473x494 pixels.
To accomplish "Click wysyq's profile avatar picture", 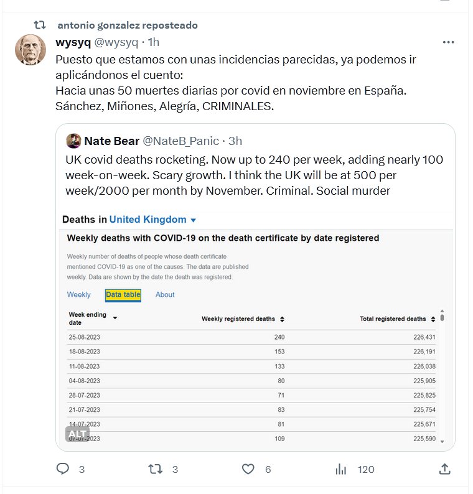I will [x=30, y=50].
